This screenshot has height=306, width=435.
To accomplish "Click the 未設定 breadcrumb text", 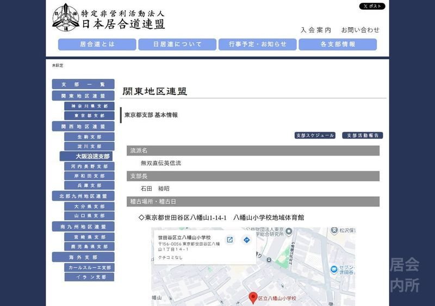I will click(x=58, y=65).
